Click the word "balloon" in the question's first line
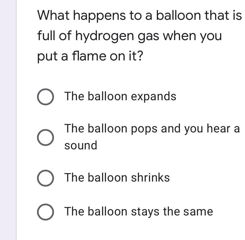The height and width of the screenshot is (240, 245). 178,16
